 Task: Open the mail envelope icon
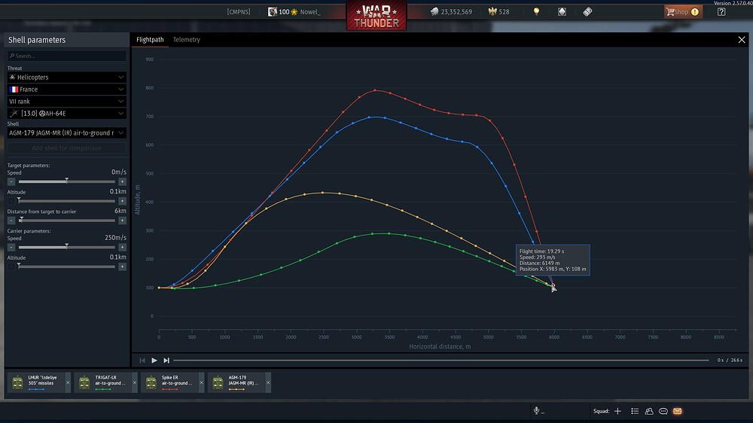[677, 411]
